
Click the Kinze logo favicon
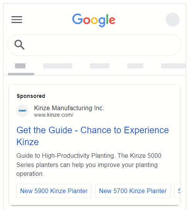point(22,111)
